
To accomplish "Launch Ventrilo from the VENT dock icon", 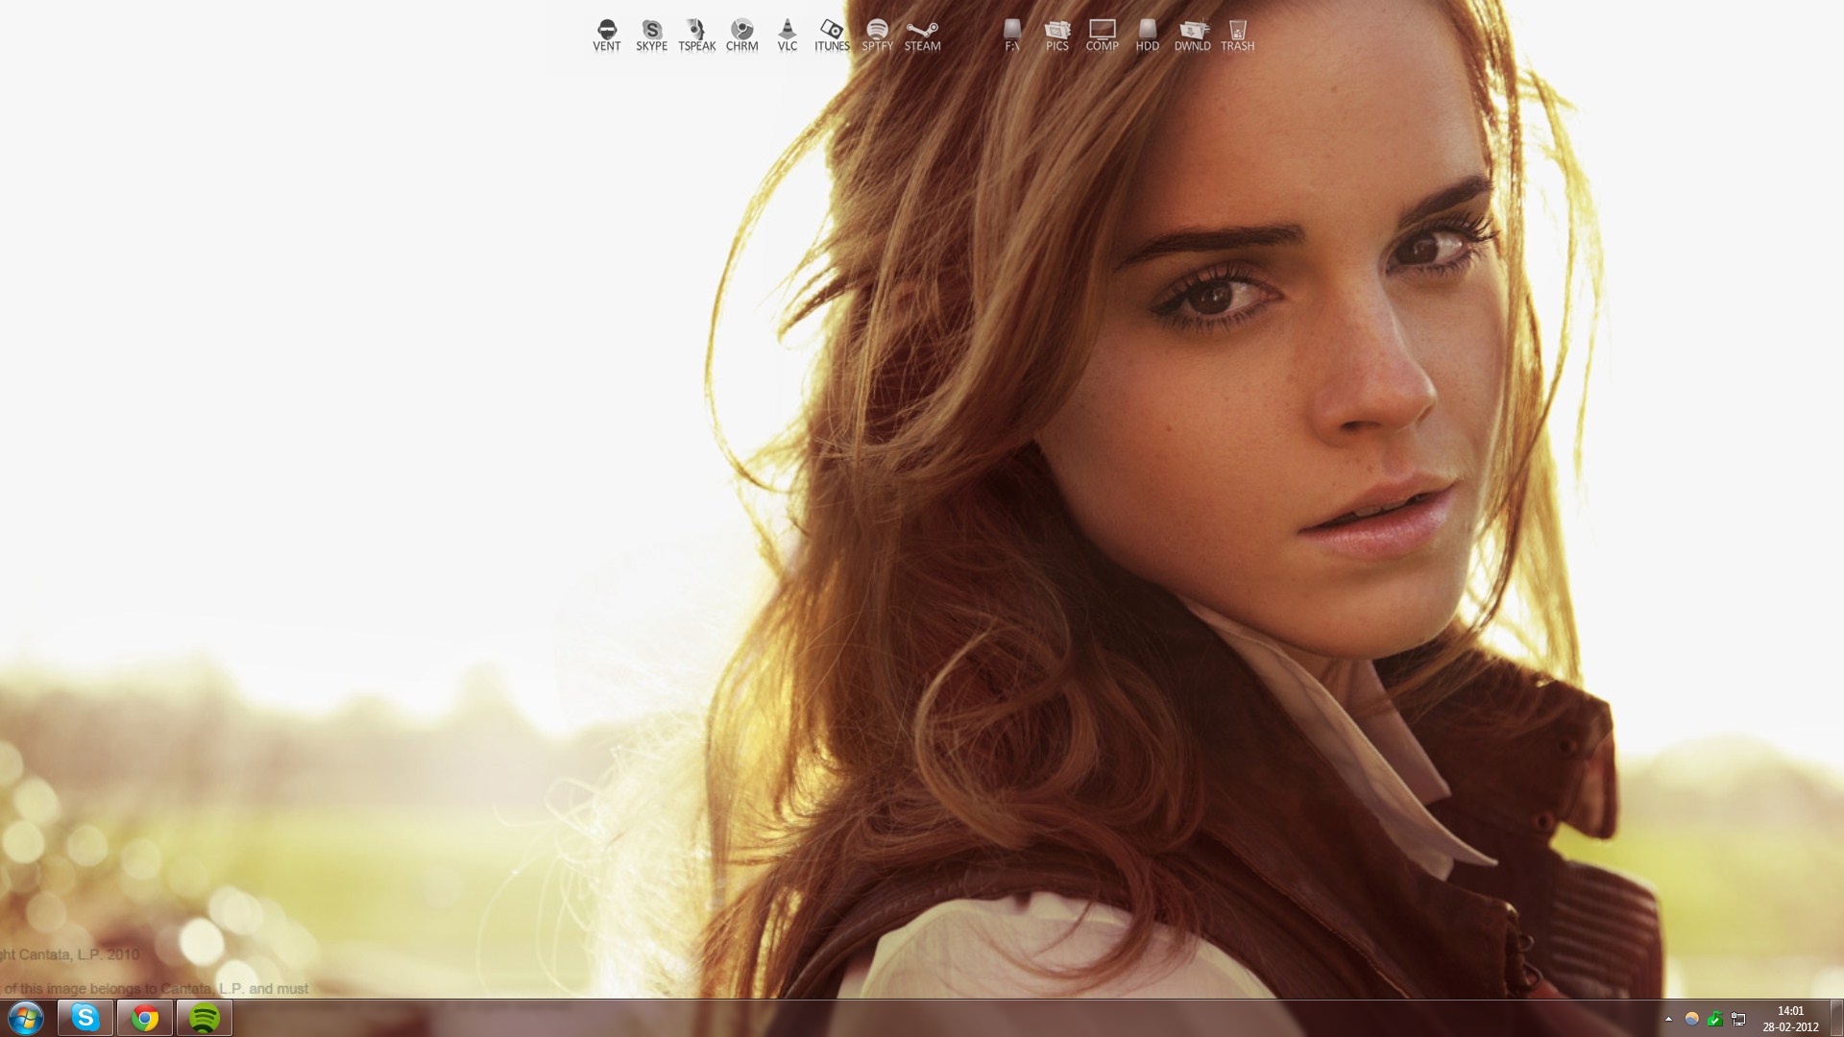I will click(606, 35).
